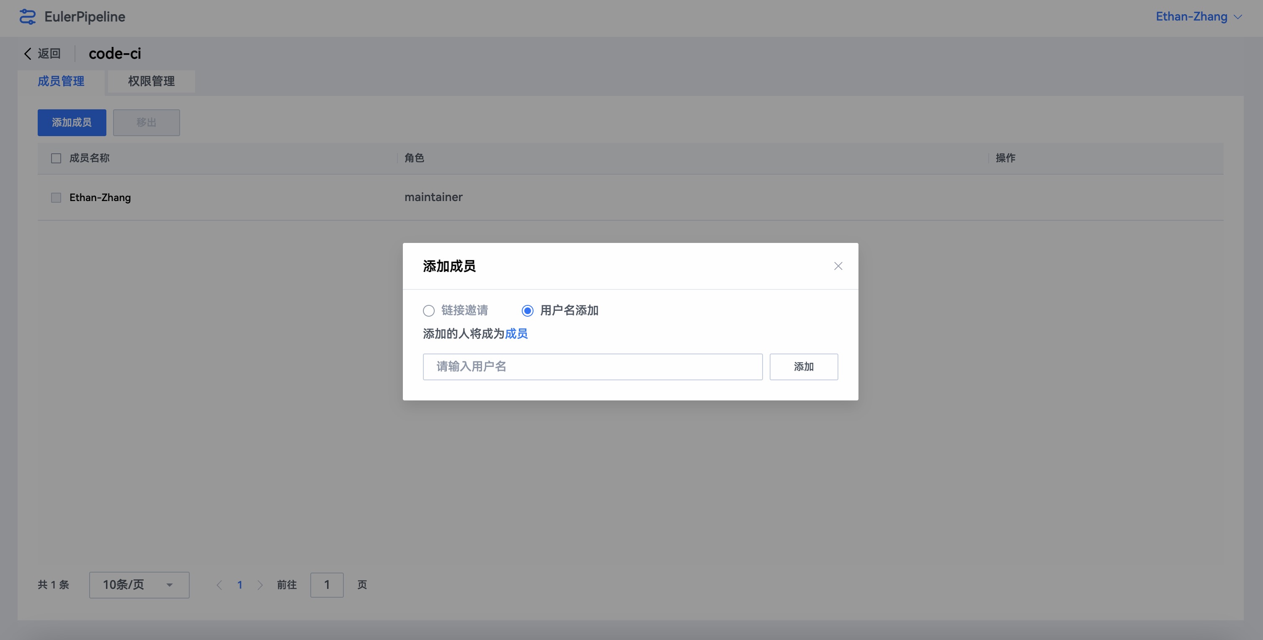
Task: Switch to the 权限管理 tab
Action: click(x=151, y=81)
